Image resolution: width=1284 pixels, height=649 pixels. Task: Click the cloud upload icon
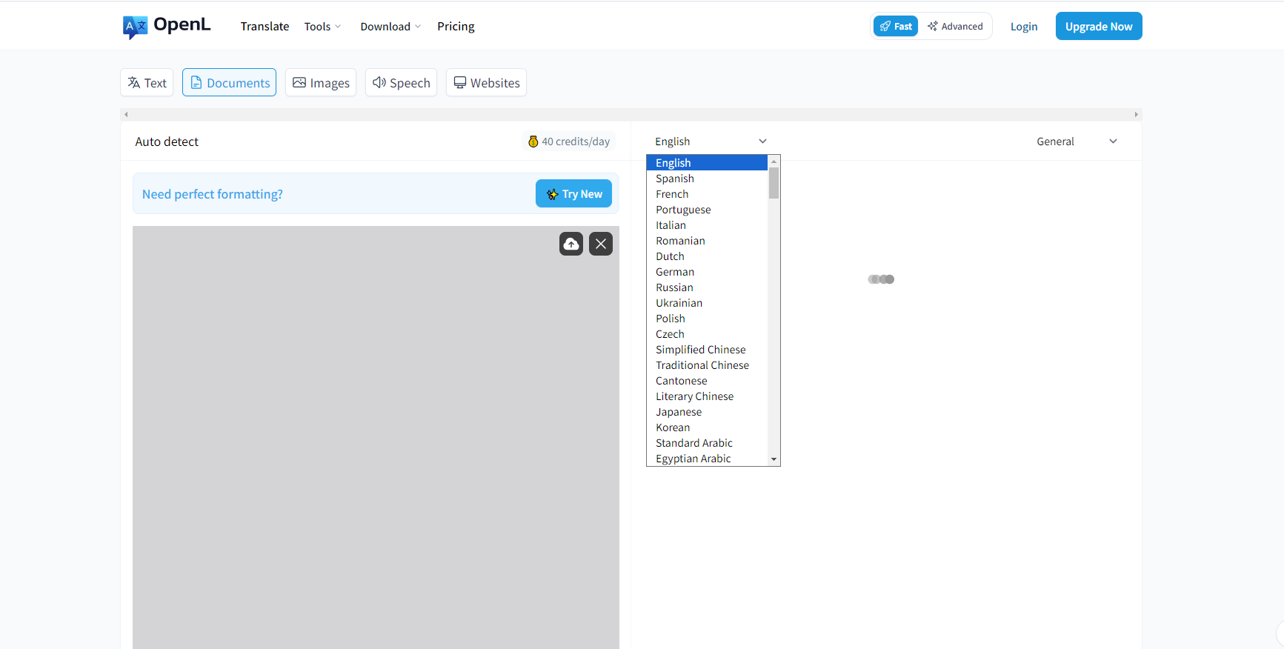571,244
